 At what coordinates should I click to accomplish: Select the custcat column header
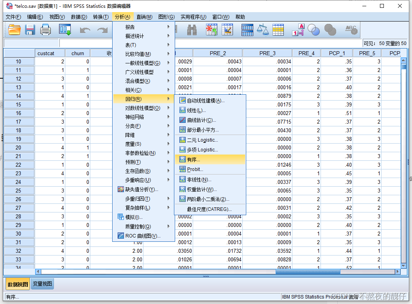50,53
